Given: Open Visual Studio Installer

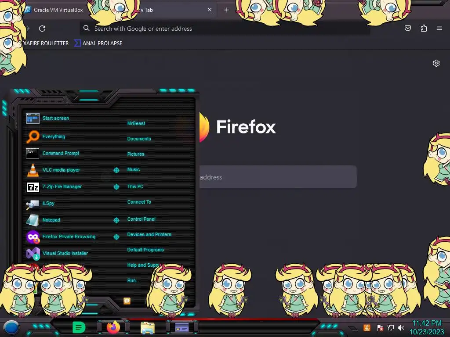Looking at the screenshot, I should pyautogui.click(x=57, y=253).
